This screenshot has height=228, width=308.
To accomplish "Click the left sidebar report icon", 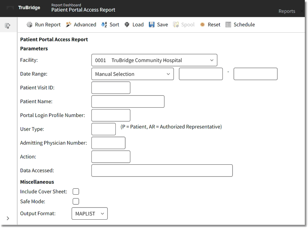I will (7, 26).
